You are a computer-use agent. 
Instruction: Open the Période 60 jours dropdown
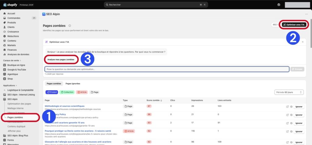pyautogui.click(x=289, y=92)
